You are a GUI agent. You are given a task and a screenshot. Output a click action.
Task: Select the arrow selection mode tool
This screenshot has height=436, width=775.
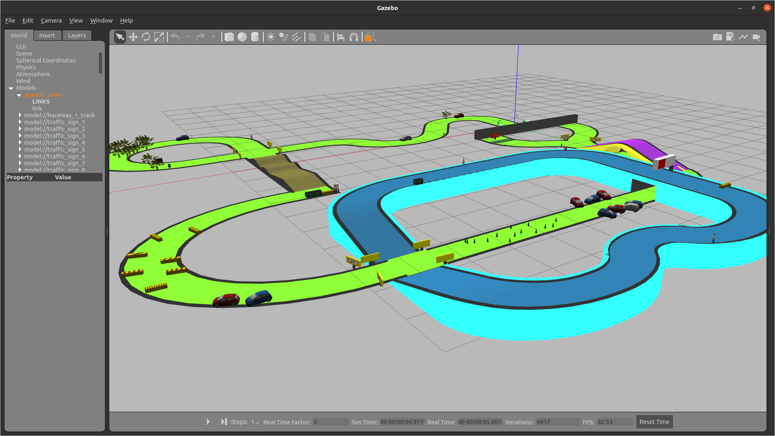pos(120,37)
